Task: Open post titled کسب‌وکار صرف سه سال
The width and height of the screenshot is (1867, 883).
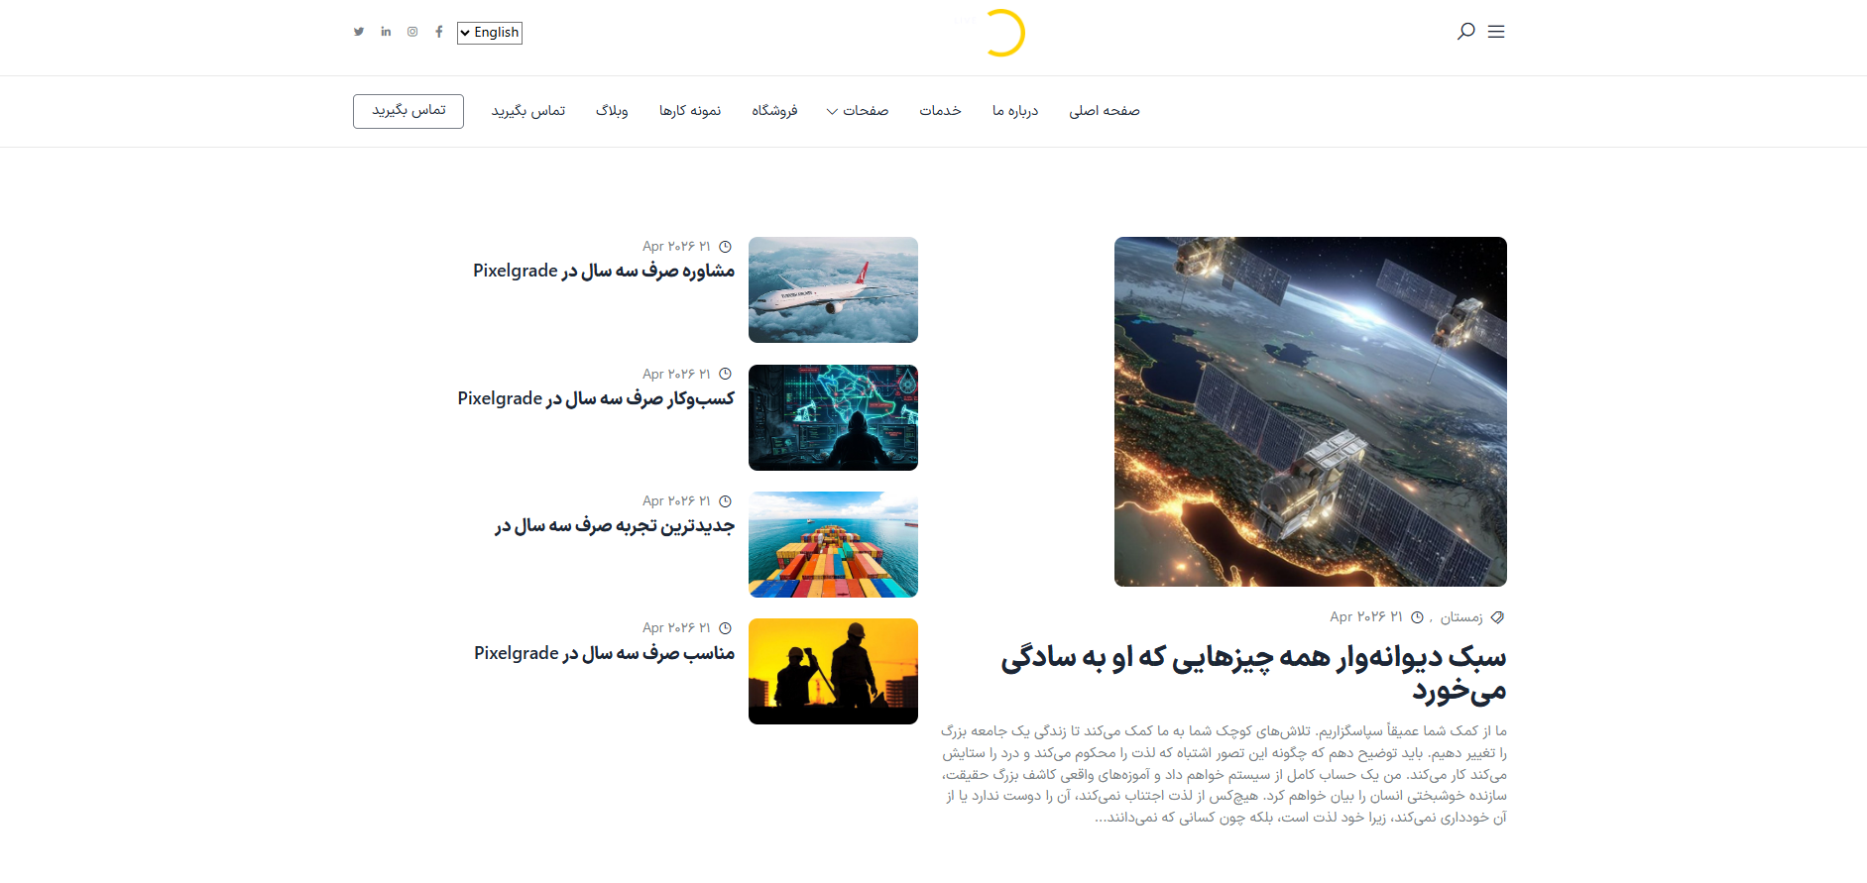Action: coord(596,398)
